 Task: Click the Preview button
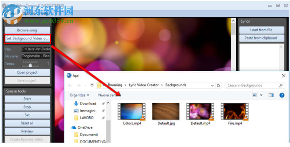point(27,131)
